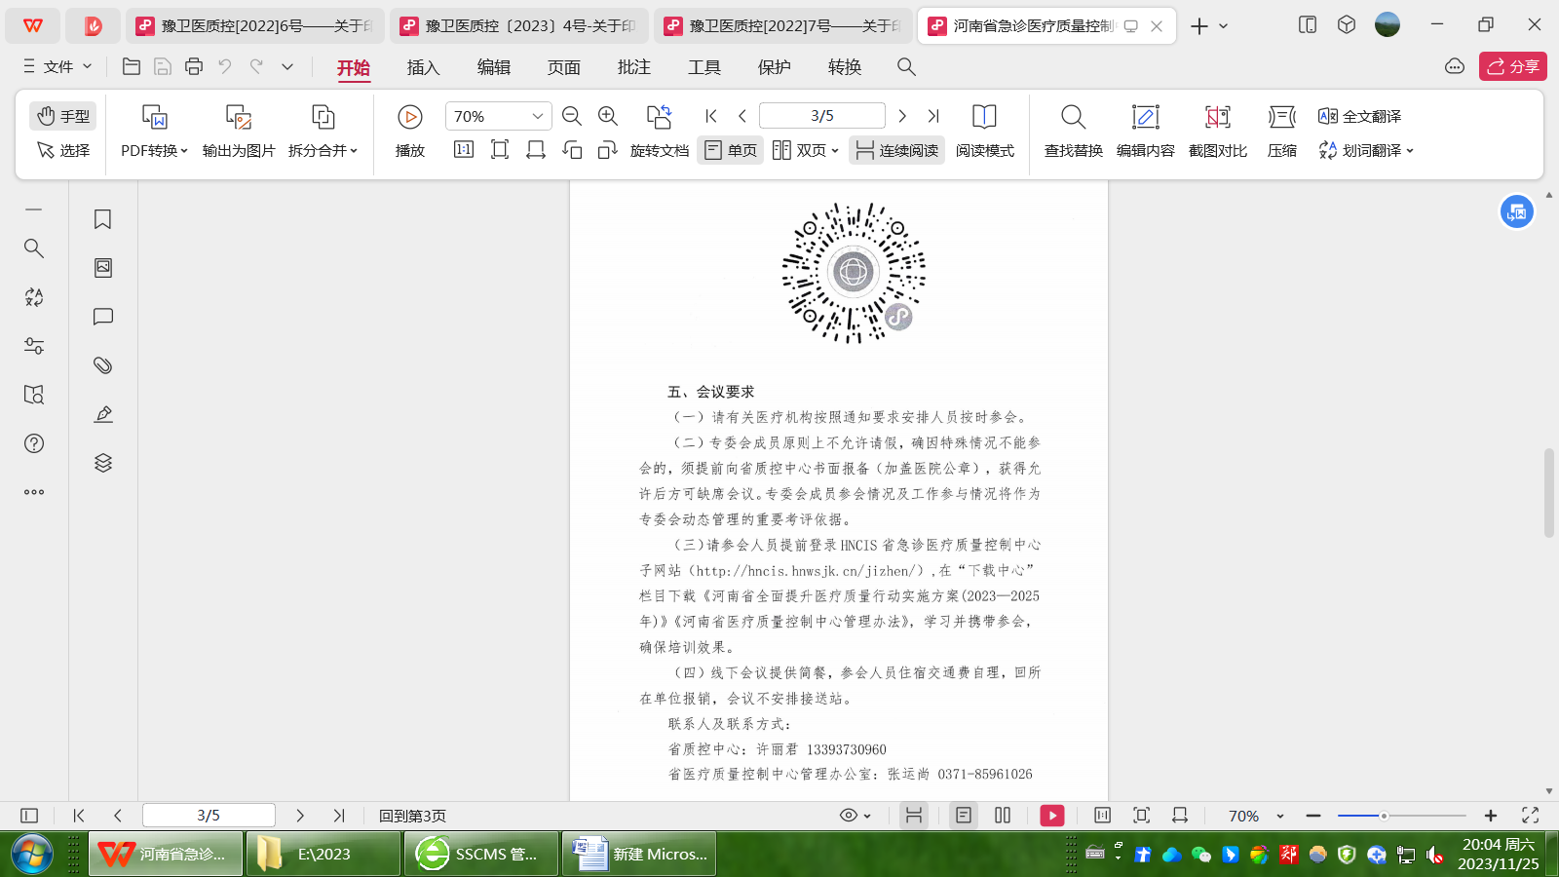Open Signature pen panel in sidebar
The height and width of the screenshot is (877, 1559).
point(102,414)
